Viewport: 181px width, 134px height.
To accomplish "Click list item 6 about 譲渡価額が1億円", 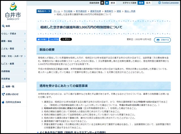I will [x=66, y=121].
